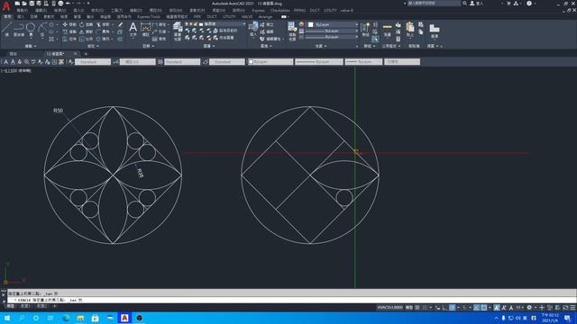The image size is (577, 324).
Task: Click the Group icon in ribbon
Action: (x=365, y=30)
